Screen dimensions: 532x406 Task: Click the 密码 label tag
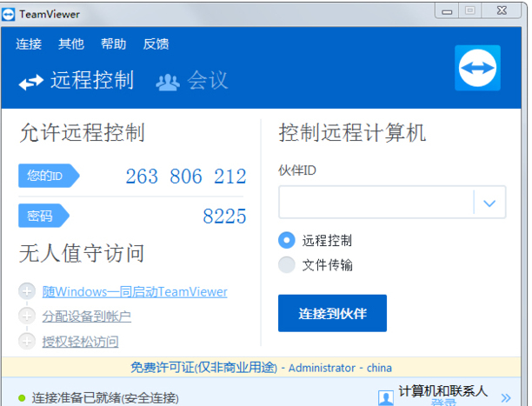(x=43, y=216)
